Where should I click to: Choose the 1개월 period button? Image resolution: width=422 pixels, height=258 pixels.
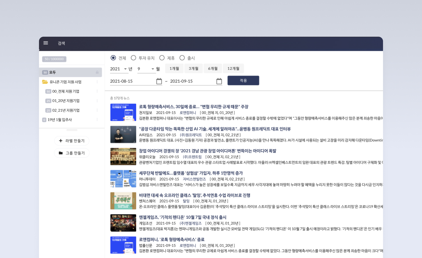pyautogui.click(x=174, y=69)
